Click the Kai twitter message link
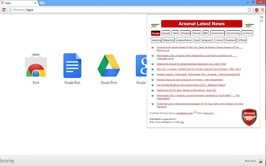This screenshot has height=166, width=266. [182, 122]
